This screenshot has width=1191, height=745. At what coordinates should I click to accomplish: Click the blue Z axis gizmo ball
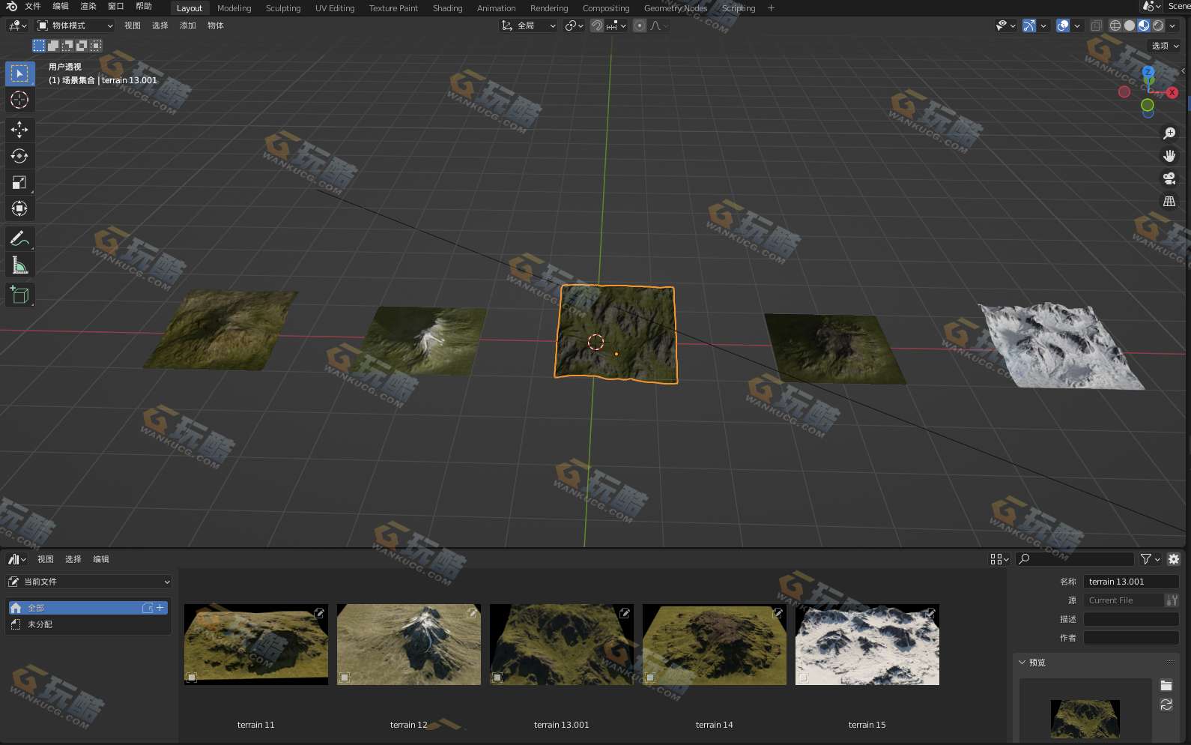[1148, 73]
